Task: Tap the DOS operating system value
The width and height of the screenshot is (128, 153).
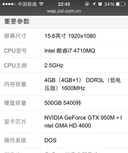Action: point(50,140)
